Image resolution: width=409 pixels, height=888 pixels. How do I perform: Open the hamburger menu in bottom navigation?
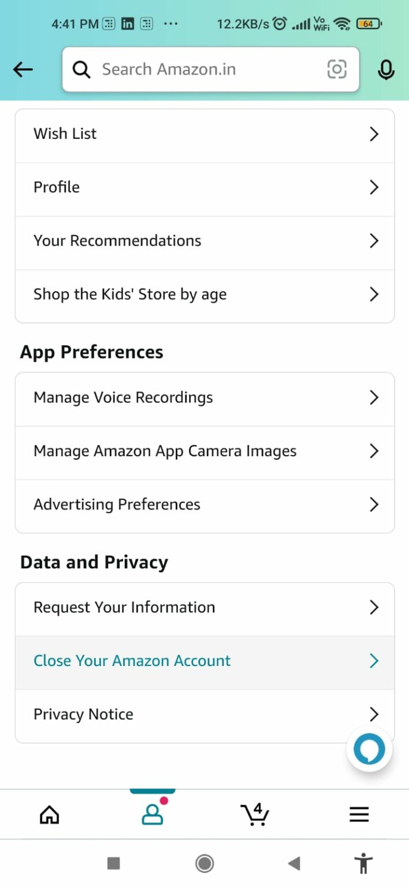pos(358,814)
